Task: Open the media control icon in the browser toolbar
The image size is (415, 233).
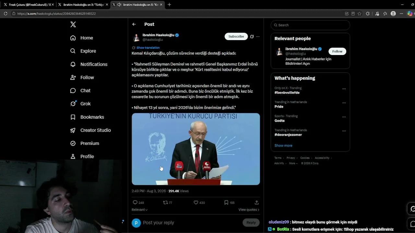Action: tap(377, 14)
